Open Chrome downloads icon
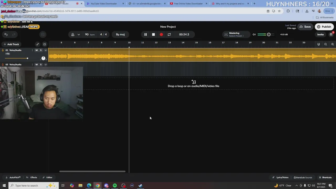 [307, 11]
